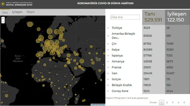Viewport: 190px width, 106px height.
Task: Zoom out on the map
Action: tap(3, 22)
